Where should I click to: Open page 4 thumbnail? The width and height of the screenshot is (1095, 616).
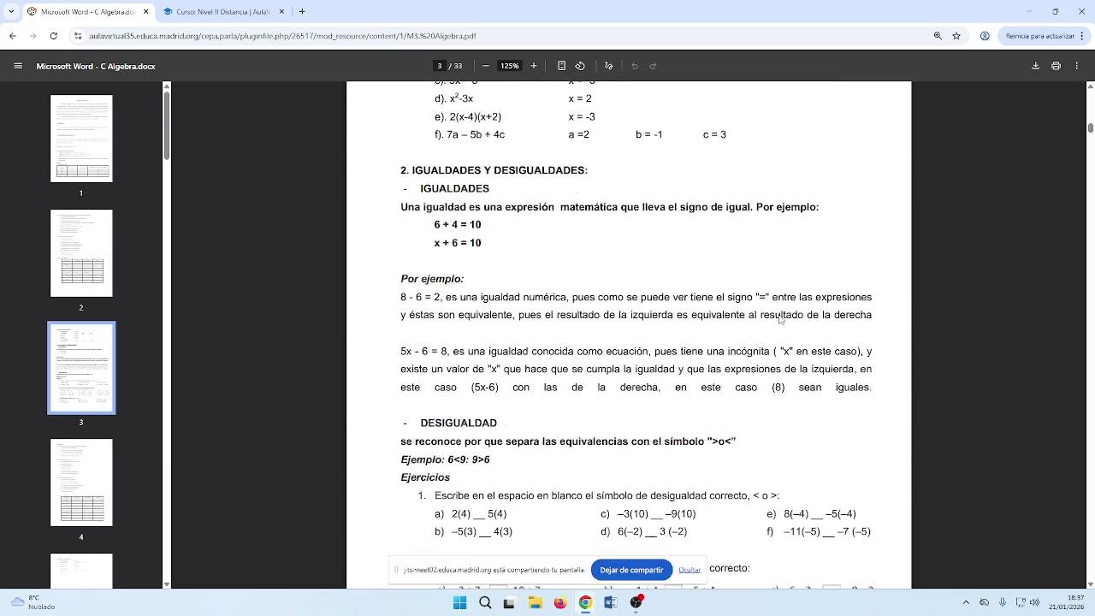(x=81, y=483)
